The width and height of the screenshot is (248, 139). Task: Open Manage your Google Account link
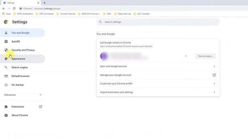pyautogui.click(x=158, y=75)
